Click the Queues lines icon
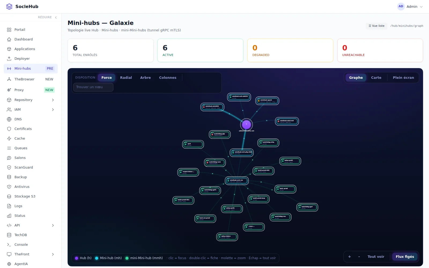Screen dimensions: 429x268 point(9,148)
